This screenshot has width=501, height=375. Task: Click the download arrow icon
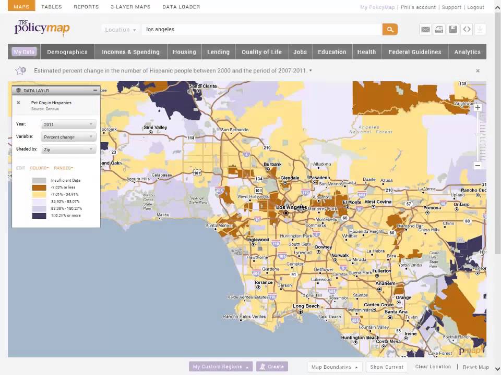tap(480, 30)
